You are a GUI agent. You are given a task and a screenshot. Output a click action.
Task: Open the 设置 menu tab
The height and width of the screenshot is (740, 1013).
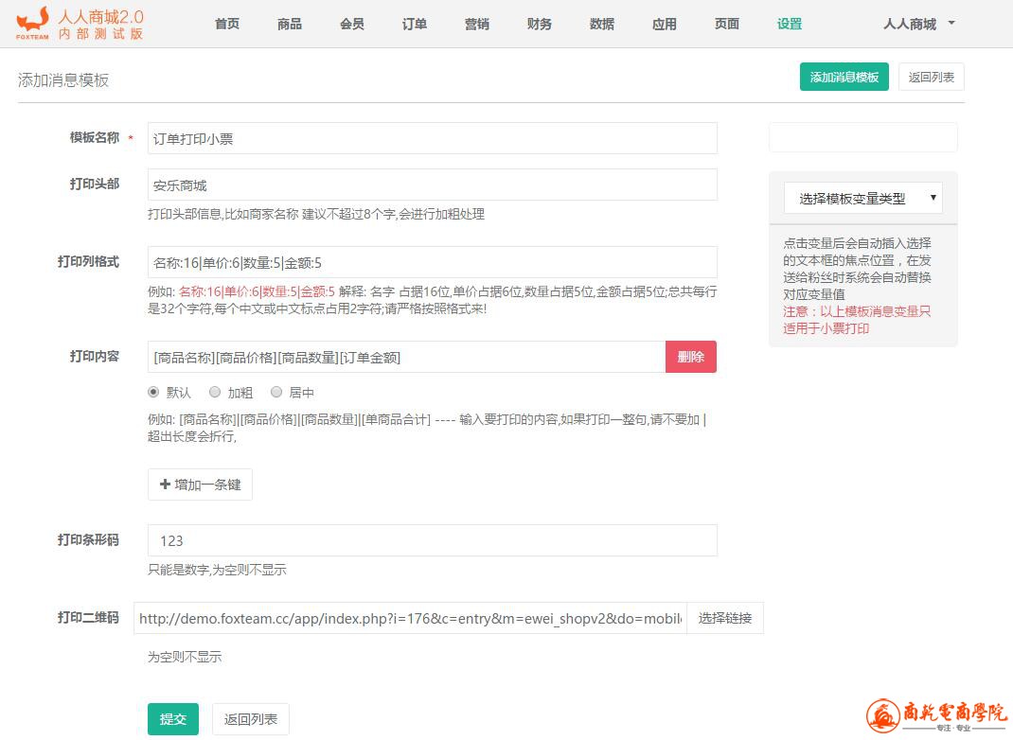[789, 25]
